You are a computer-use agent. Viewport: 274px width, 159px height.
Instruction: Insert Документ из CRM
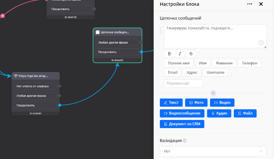click(x=182, y=124)
